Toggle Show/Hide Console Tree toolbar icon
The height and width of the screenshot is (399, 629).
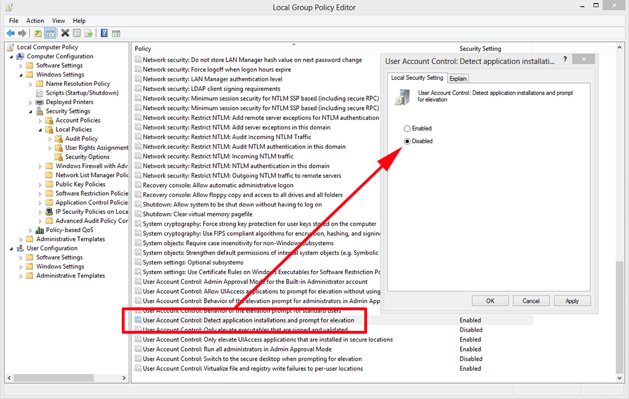coord(50,33)
